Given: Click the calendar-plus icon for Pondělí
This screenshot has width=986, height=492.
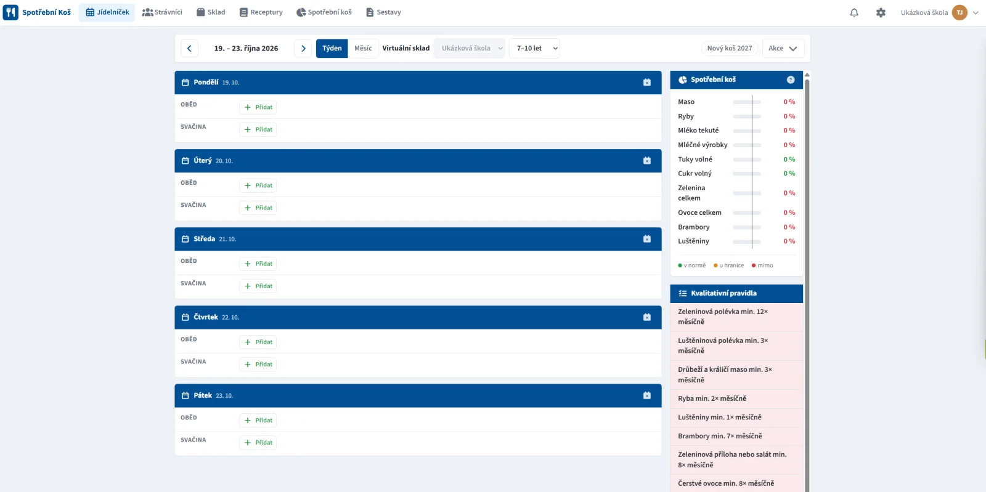Looking at the screenshot, I should coord(647,83).
